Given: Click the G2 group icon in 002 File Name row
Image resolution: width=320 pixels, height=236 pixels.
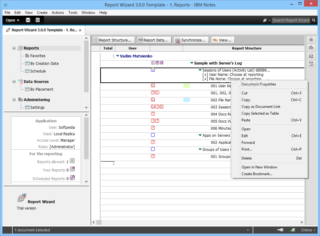Looking at the screenshot, I should click(x=153, y=100).
